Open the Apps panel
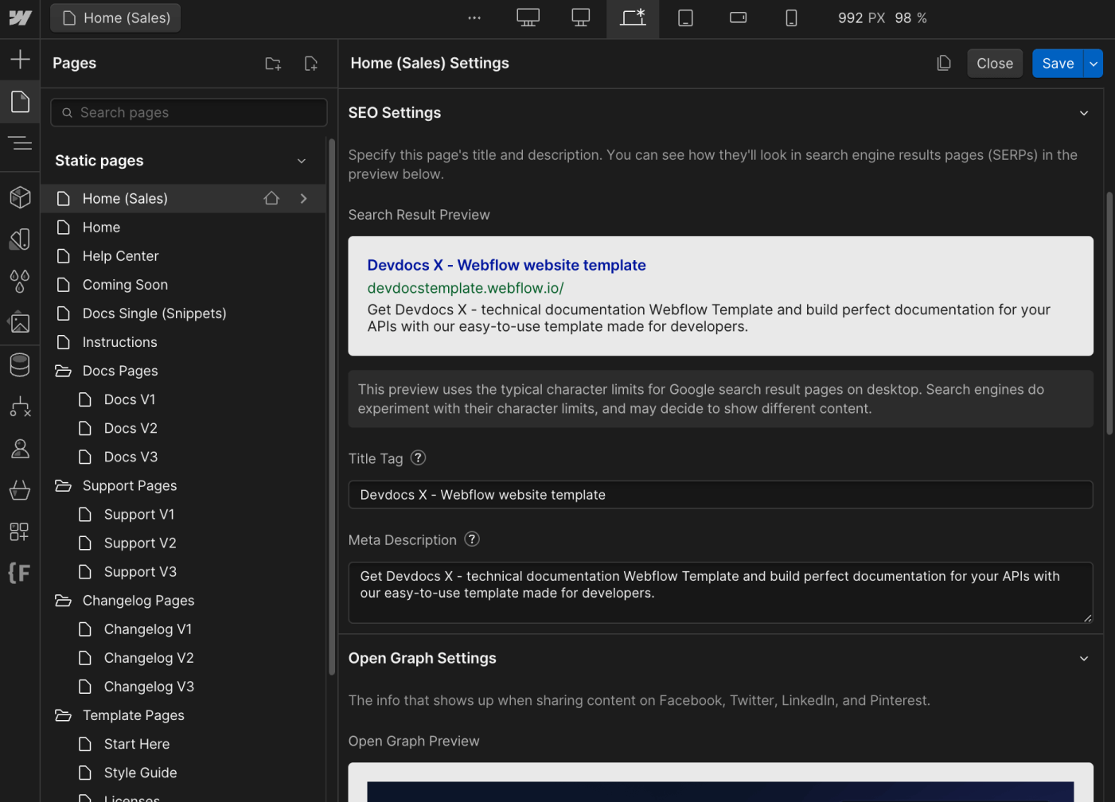The image size is (1115, 802). 20,531
